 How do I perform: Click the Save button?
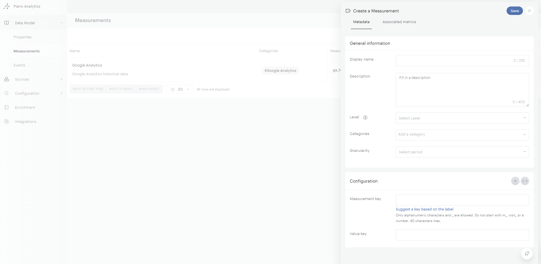pos(514,11)
